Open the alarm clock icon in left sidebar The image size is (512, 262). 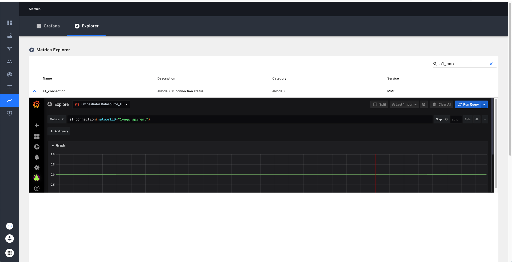10,113
